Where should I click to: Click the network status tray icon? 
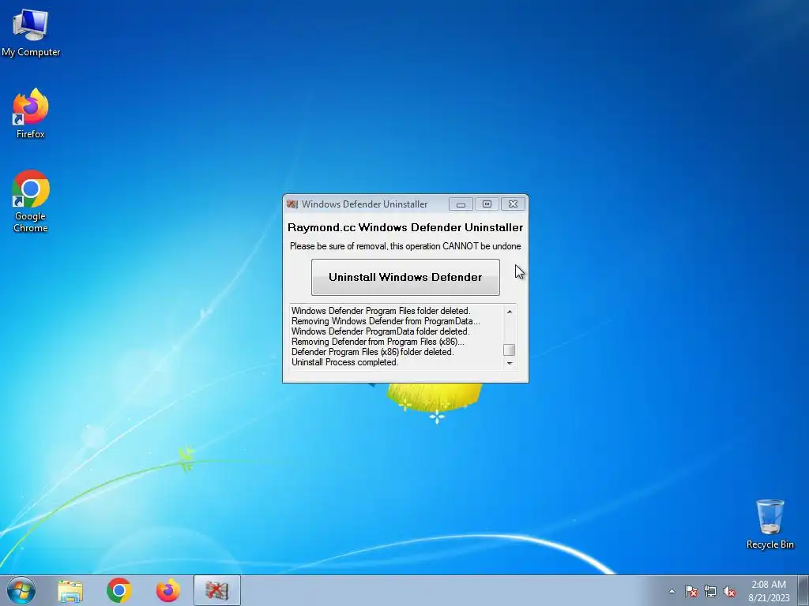click(710, 591)
